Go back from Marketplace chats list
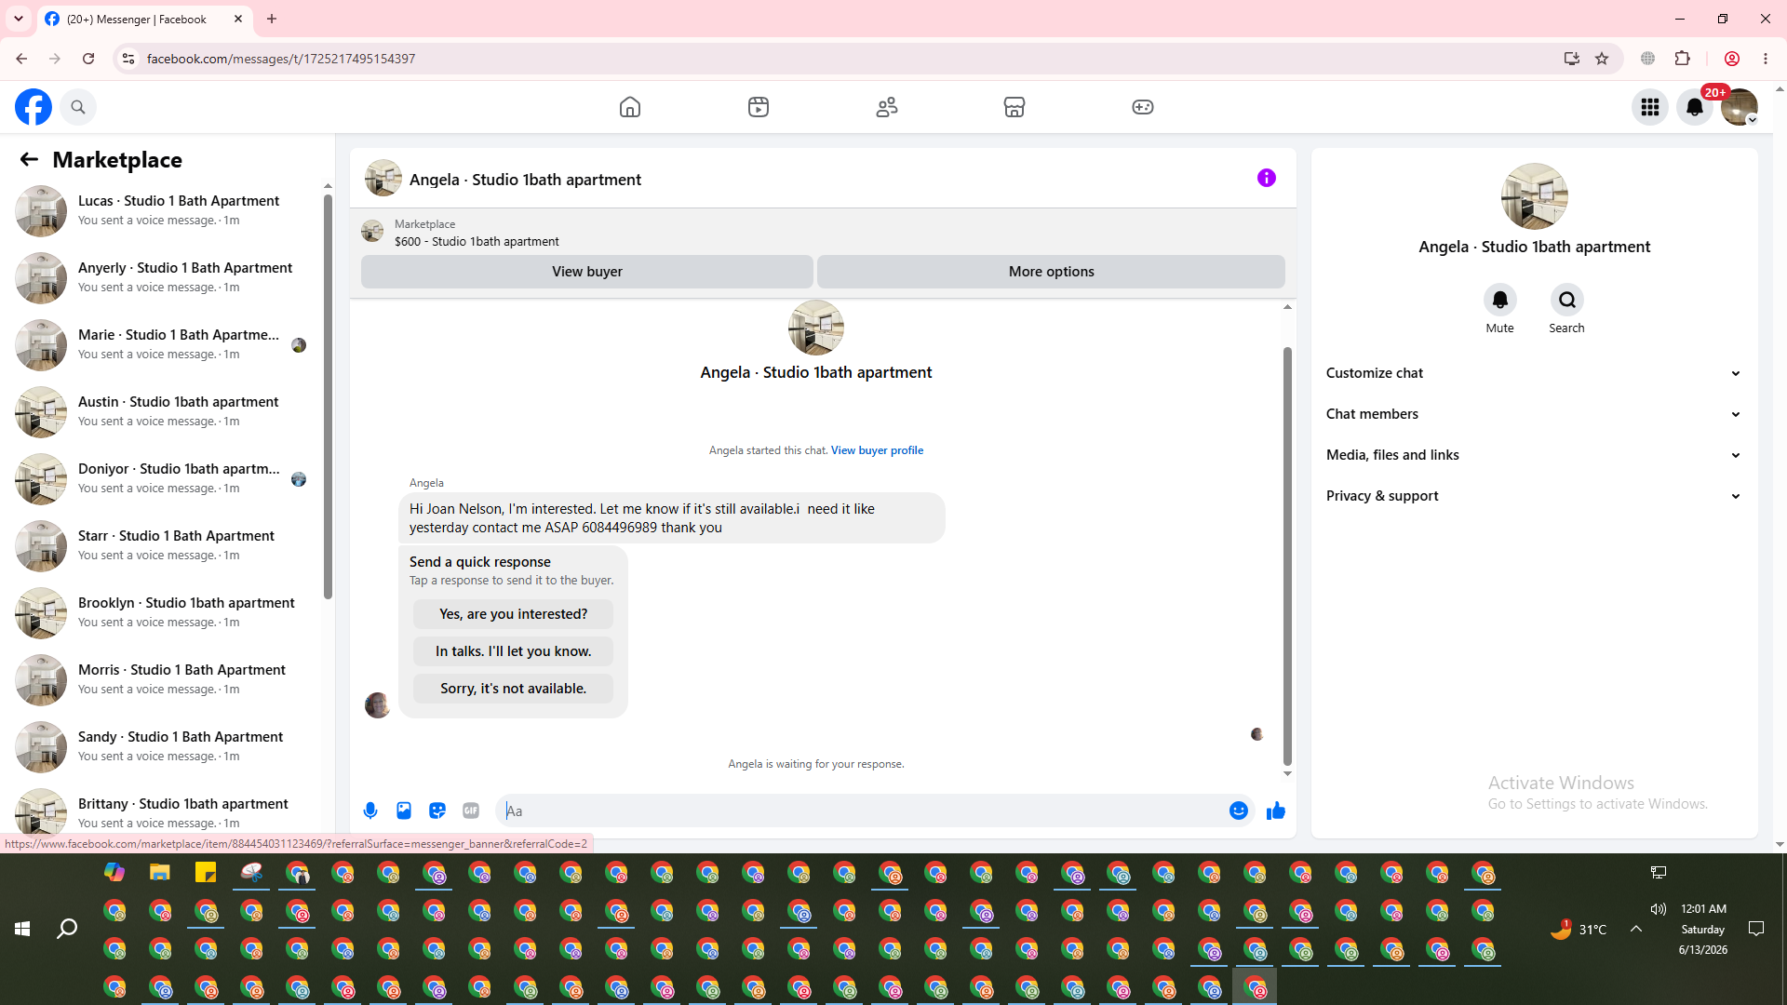Screen dimensions: 1787x1005 click(x=29, y=160)
